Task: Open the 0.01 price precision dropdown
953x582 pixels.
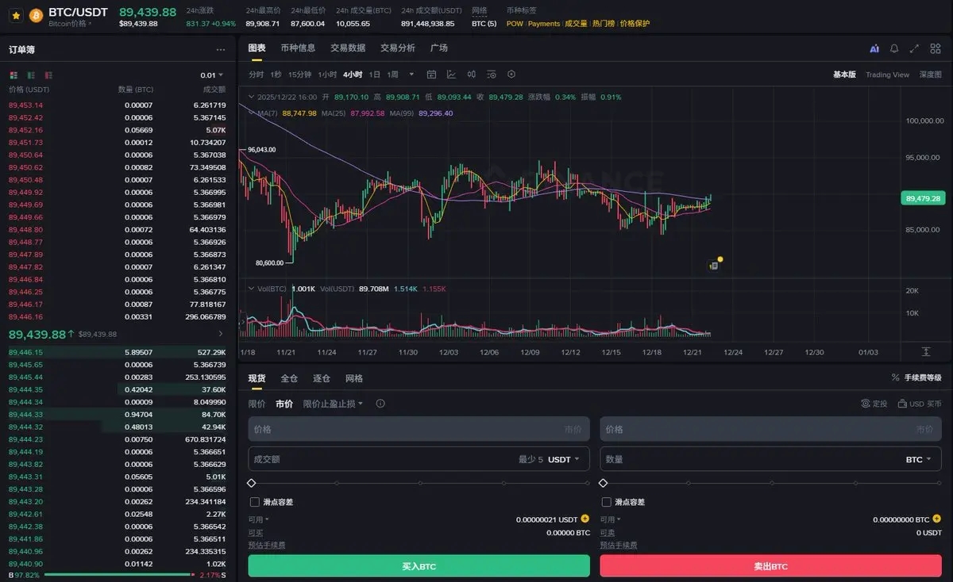Action: (213, 75)
